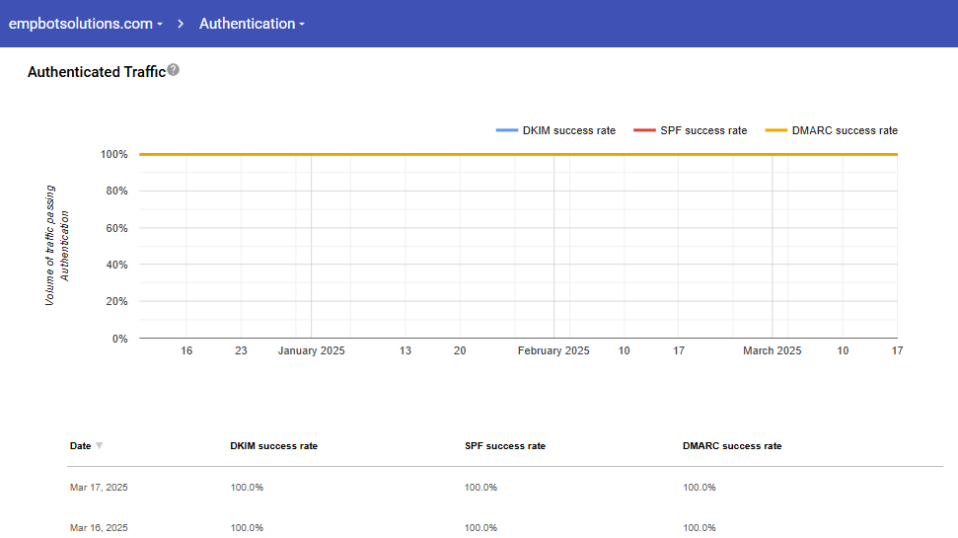
Task: Click the January 2025 chart axis label
Action: [x=311, y=350]
